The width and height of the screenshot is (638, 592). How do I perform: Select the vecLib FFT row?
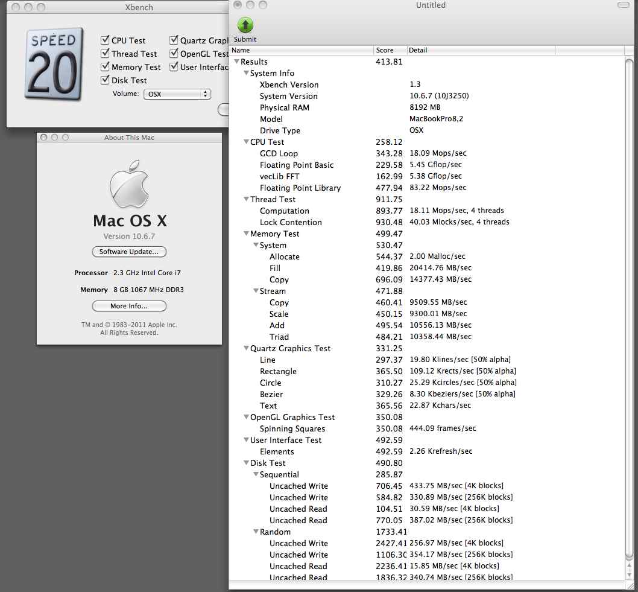click(x=426, y=176)
